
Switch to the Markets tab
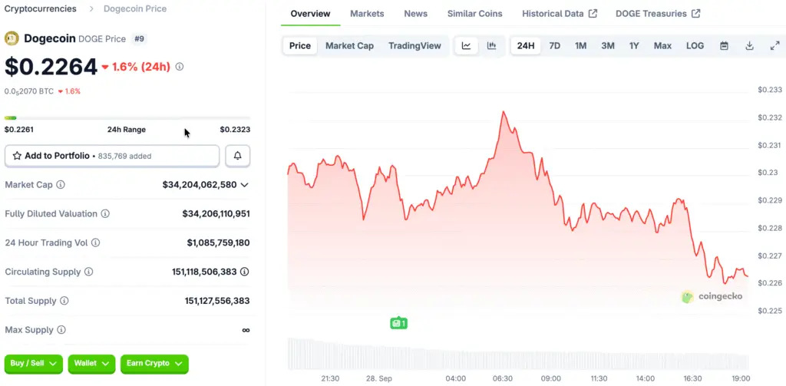pos(367,14)
